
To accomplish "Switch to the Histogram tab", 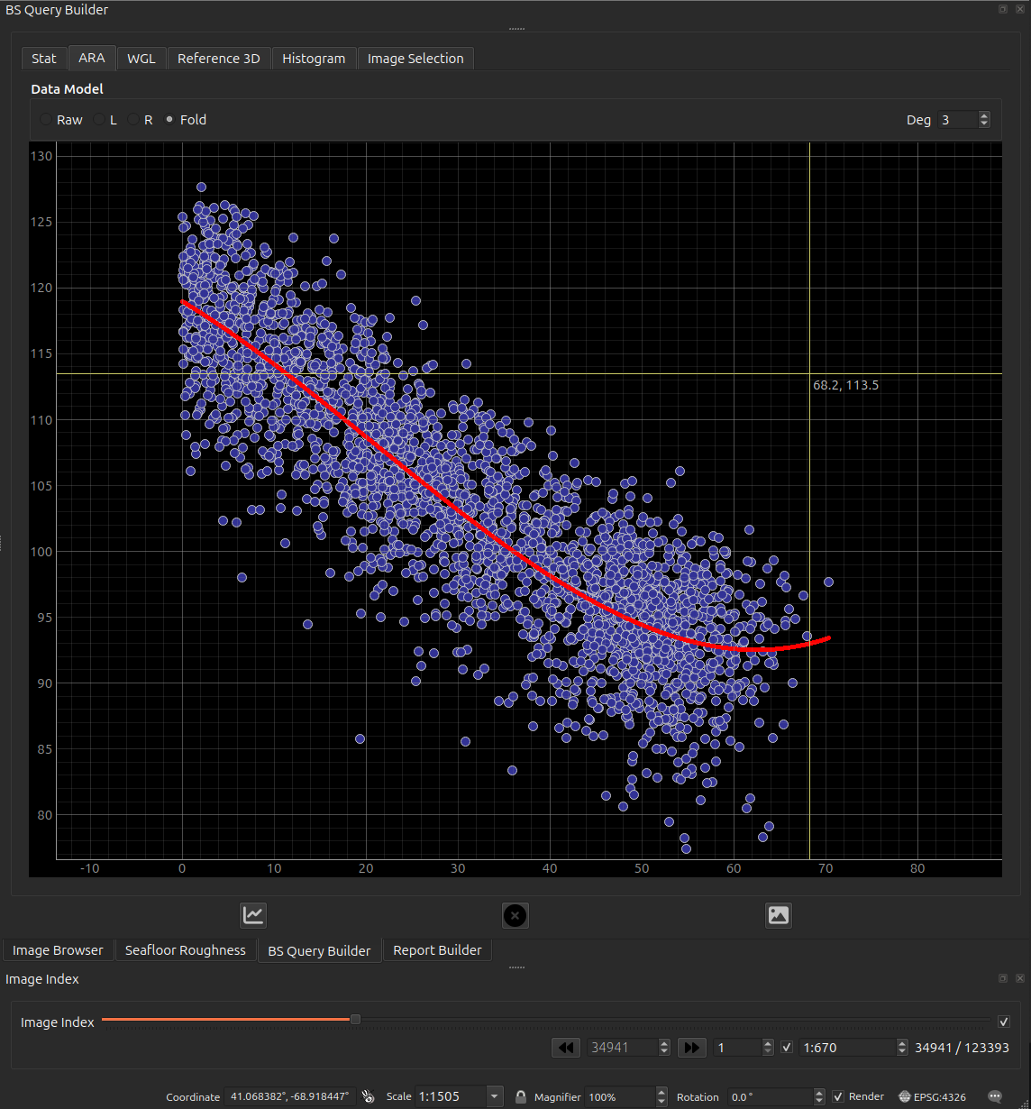I will (x=314, y=58).
